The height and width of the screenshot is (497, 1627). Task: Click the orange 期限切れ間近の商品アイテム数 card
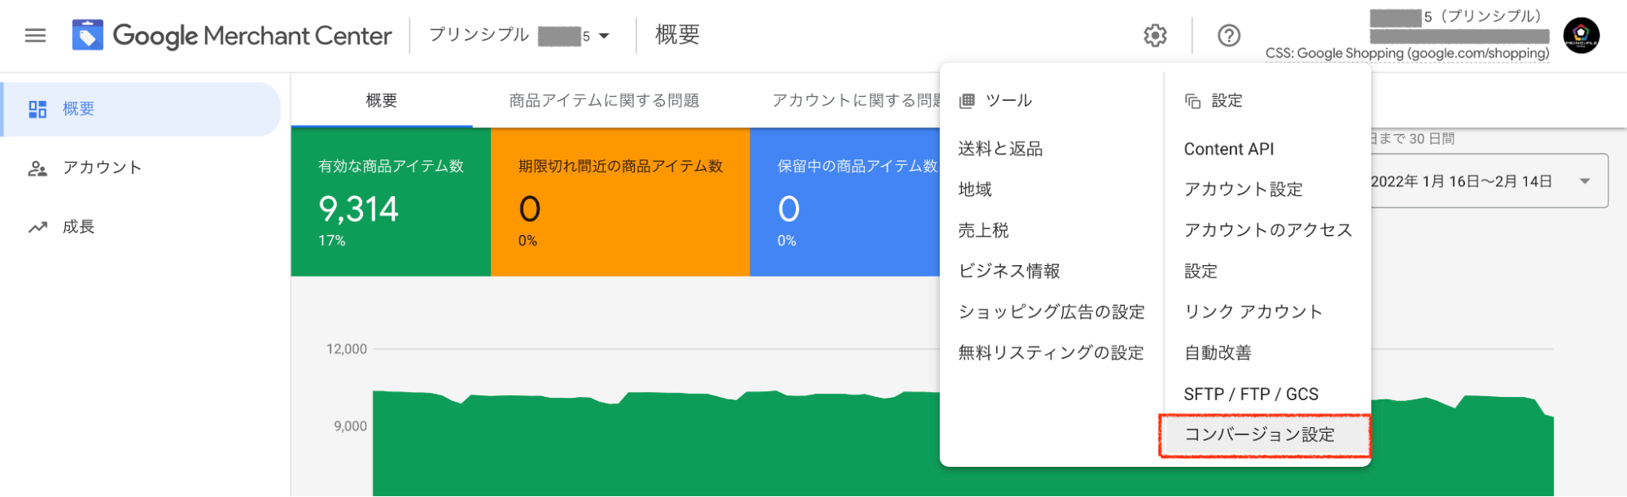pos(619,202)
